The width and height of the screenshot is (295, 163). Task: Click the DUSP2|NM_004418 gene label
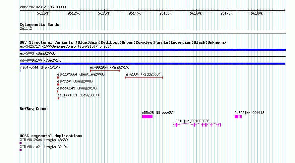click(x=249, y=113)
